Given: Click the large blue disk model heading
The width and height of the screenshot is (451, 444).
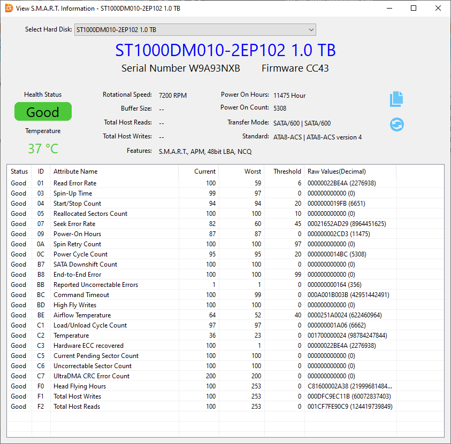Looking at the screenshot, I should point(226,50).
